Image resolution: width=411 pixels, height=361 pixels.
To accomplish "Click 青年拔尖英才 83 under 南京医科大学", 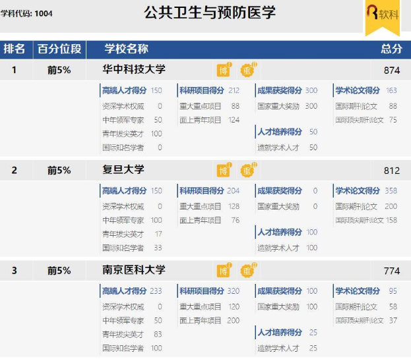I will 132,334.
